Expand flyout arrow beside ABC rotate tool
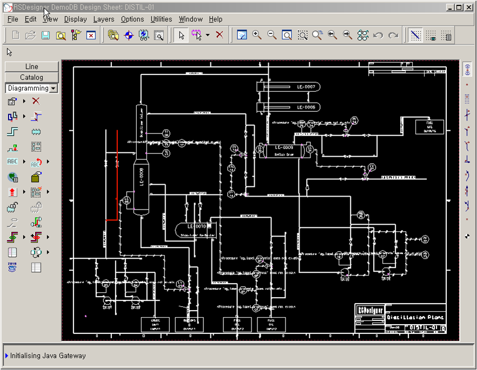The image size is (477, 370). (48, 162)
